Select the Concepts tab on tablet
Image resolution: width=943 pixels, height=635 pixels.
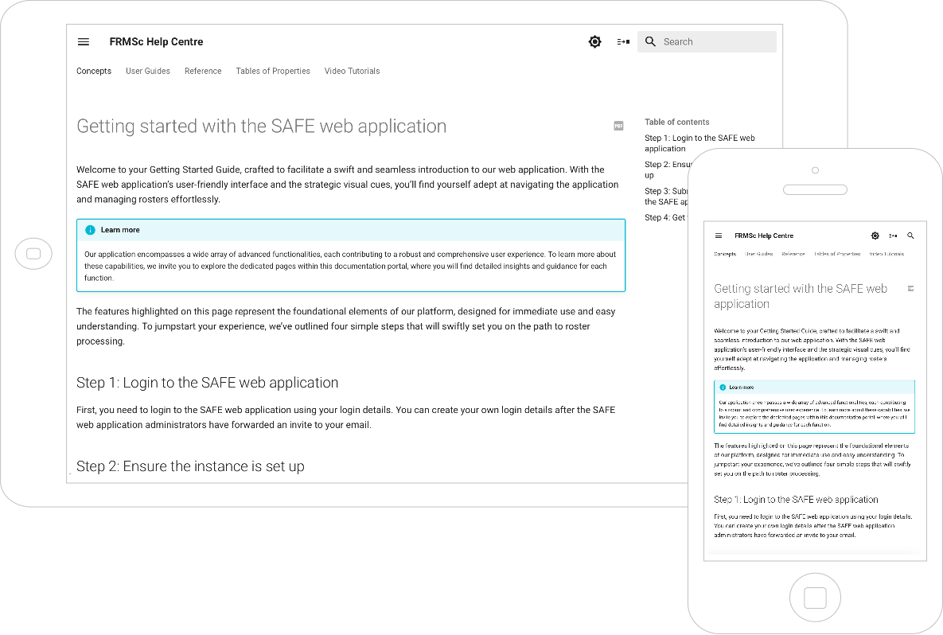point(94,71)
